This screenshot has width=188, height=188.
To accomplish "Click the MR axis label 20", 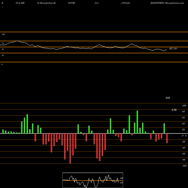I will [183, 130].
